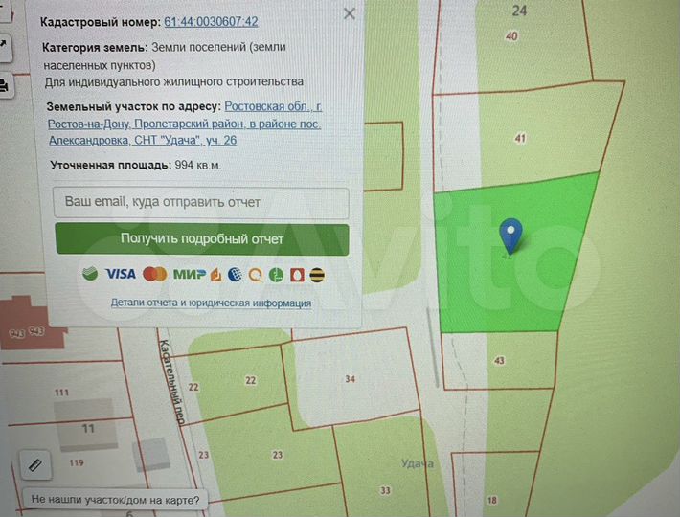Click the Mastercard payment logo

[x=155, y=275]
